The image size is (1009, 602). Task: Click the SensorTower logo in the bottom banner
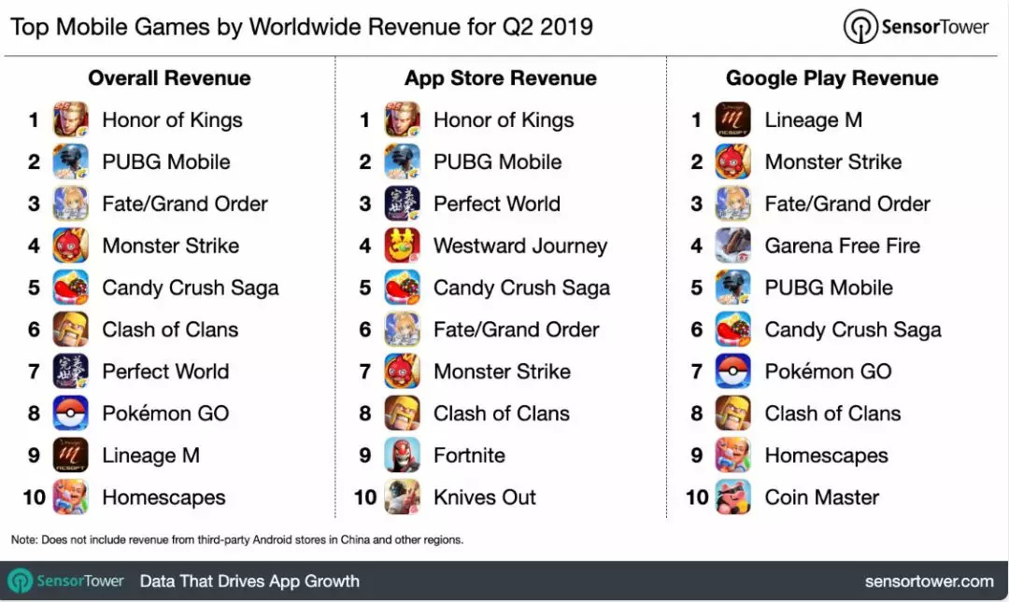coord(66,581)
